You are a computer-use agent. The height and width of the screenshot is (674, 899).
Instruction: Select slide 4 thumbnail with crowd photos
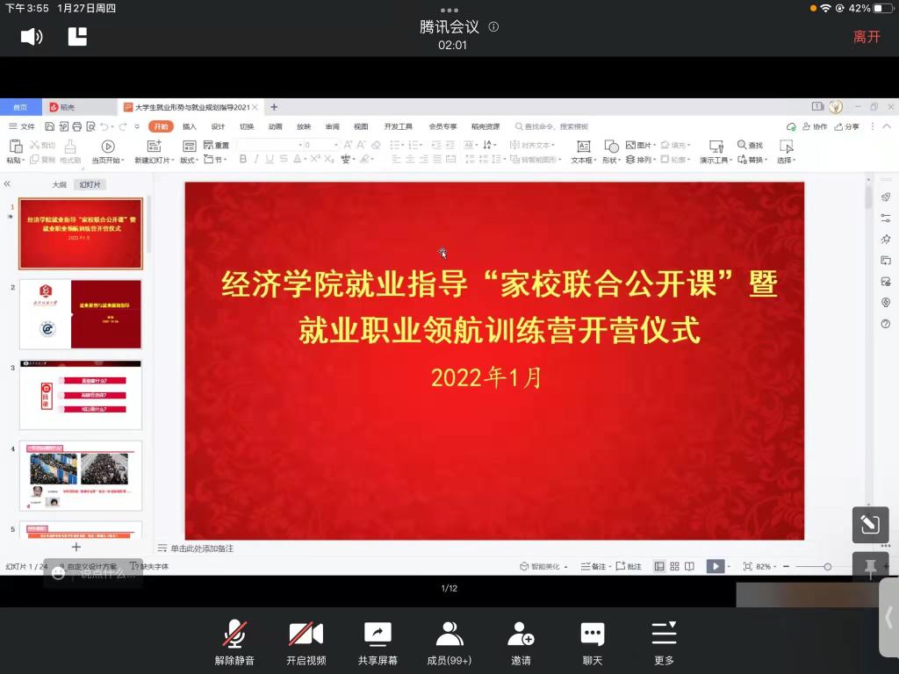click(80, 475)
